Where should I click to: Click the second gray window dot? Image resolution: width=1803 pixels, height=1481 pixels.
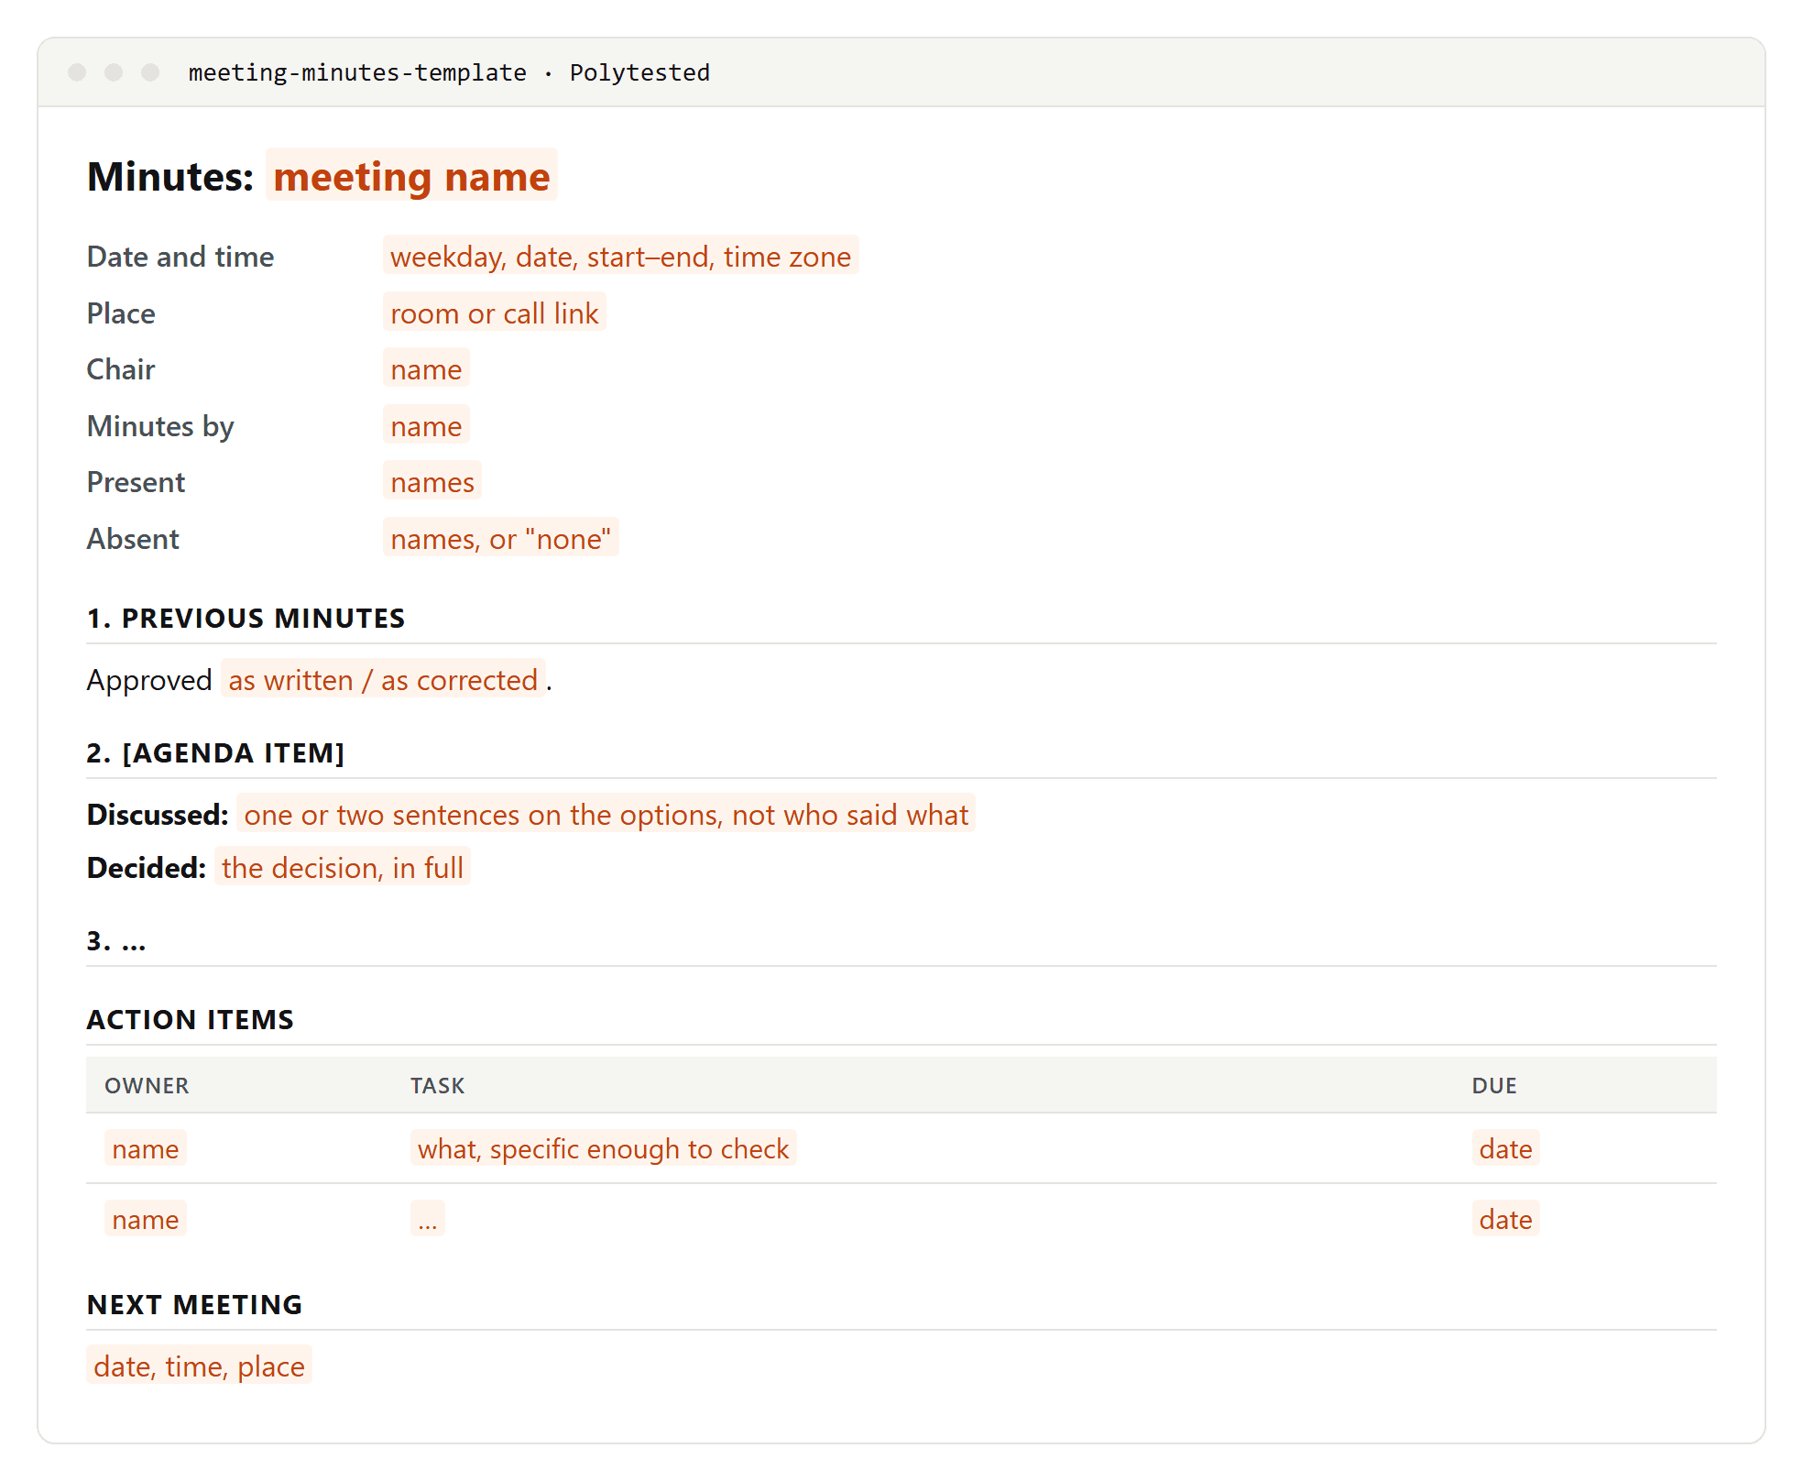pos(114,72)
